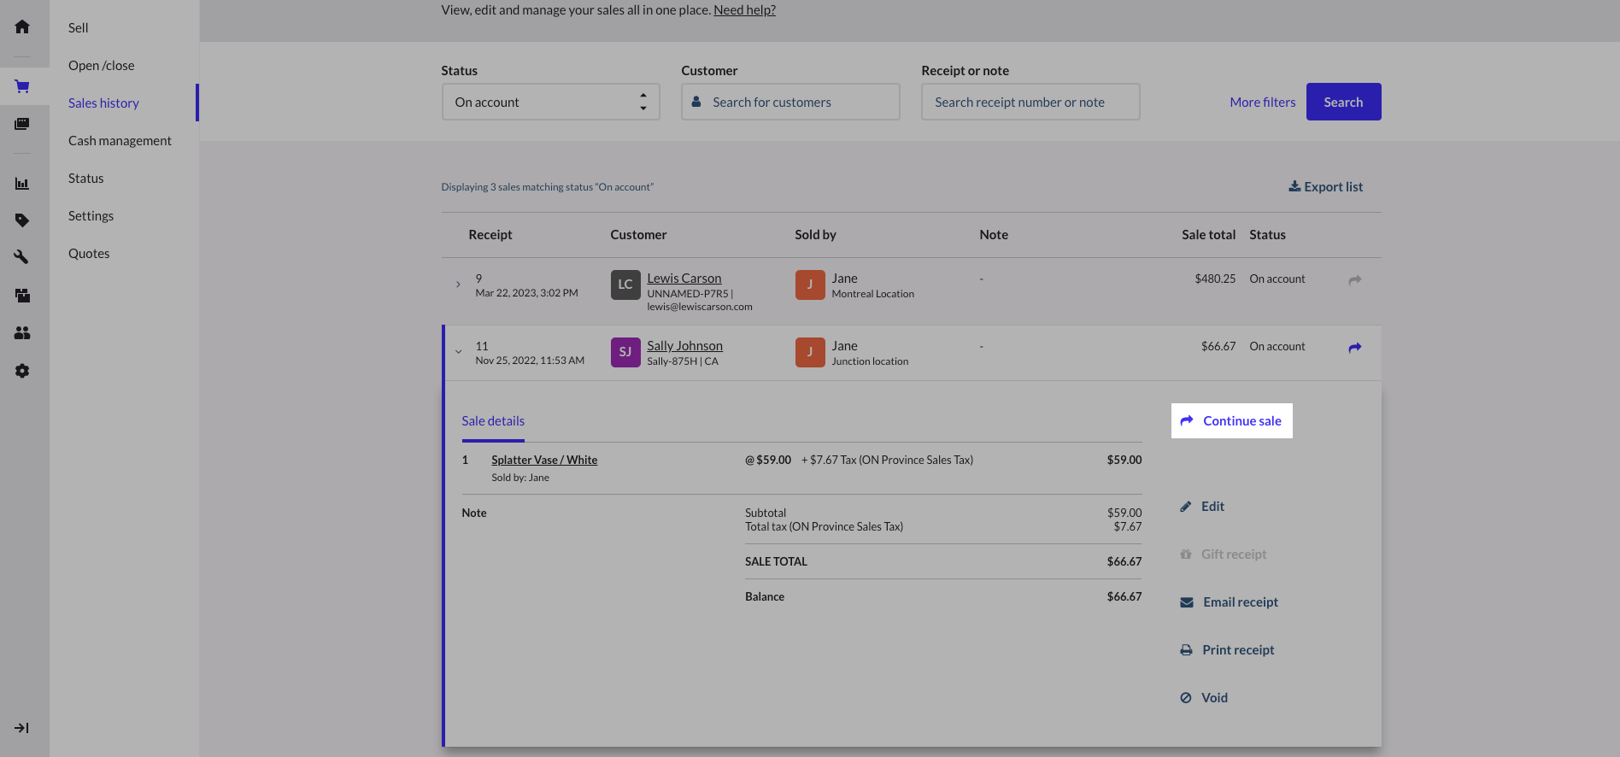
Task: Expand the sidebar with arrow icon
Action: tap(22, 728)
